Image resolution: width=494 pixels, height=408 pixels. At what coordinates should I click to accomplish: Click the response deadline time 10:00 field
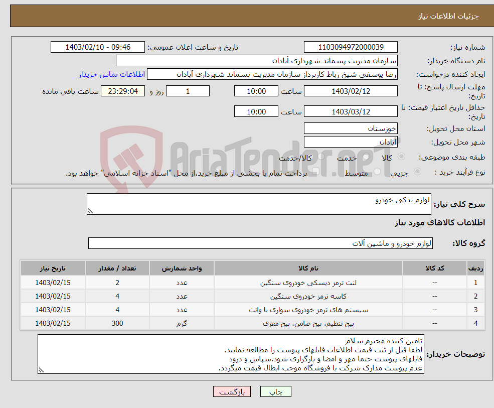[x=256, y=91]
